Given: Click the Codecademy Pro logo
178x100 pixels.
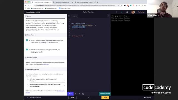Looking at the screenshot, I should (33, 12).
